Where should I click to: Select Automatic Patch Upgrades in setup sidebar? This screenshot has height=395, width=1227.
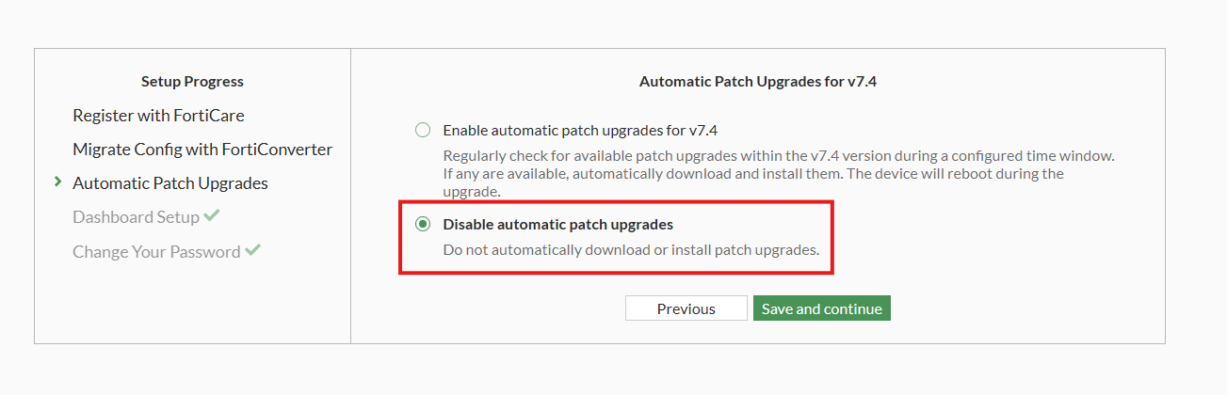tap(170, 183)
